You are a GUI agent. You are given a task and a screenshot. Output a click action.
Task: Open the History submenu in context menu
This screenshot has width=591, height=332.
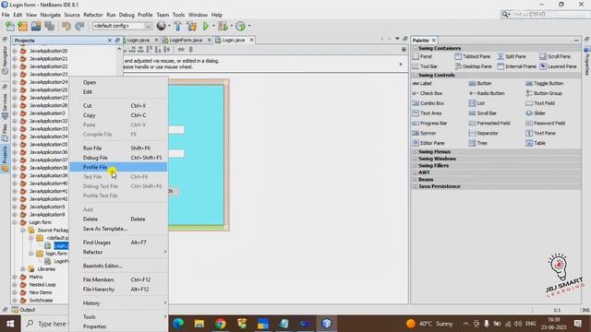click(119, 303)
